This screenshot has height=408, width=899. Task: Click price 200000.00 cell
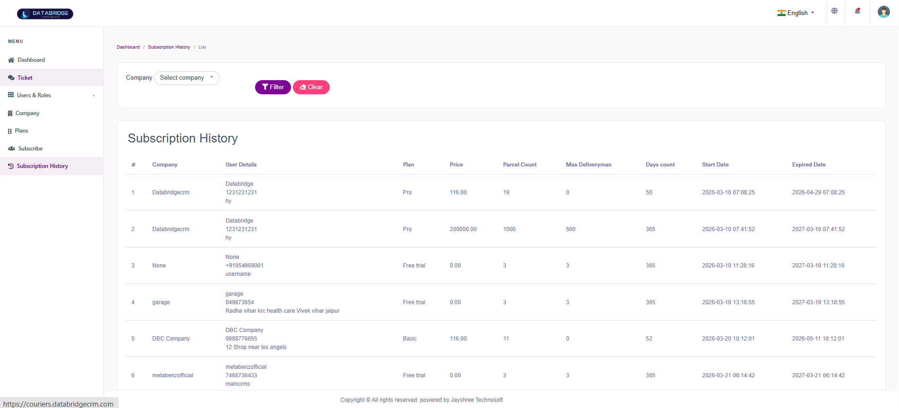(463, 229)
